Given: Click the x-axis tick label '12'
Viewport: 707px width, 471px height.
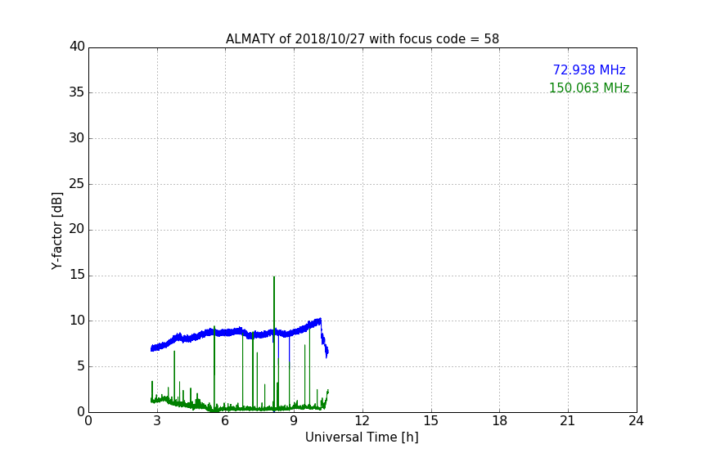Looking at the screenshot, I should (362, 421).
